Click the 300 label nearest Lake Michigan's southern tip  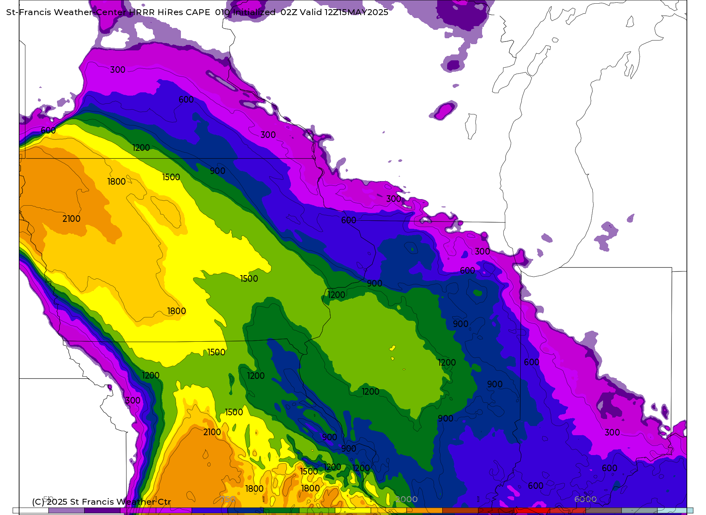click(x=482, y=252)
